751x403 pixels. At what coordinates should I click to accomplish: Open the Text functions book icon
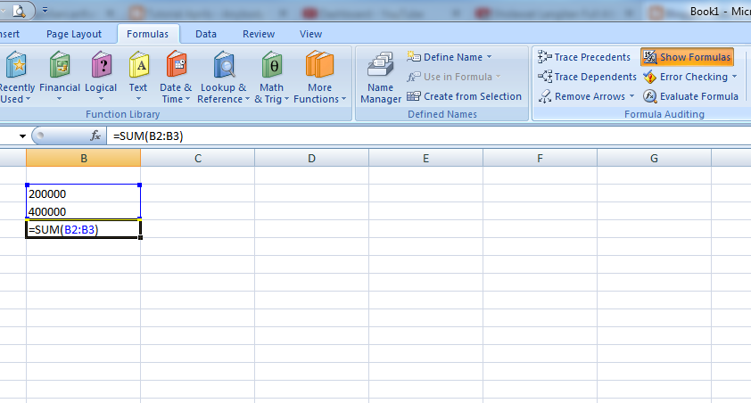(x=138, y=64)
